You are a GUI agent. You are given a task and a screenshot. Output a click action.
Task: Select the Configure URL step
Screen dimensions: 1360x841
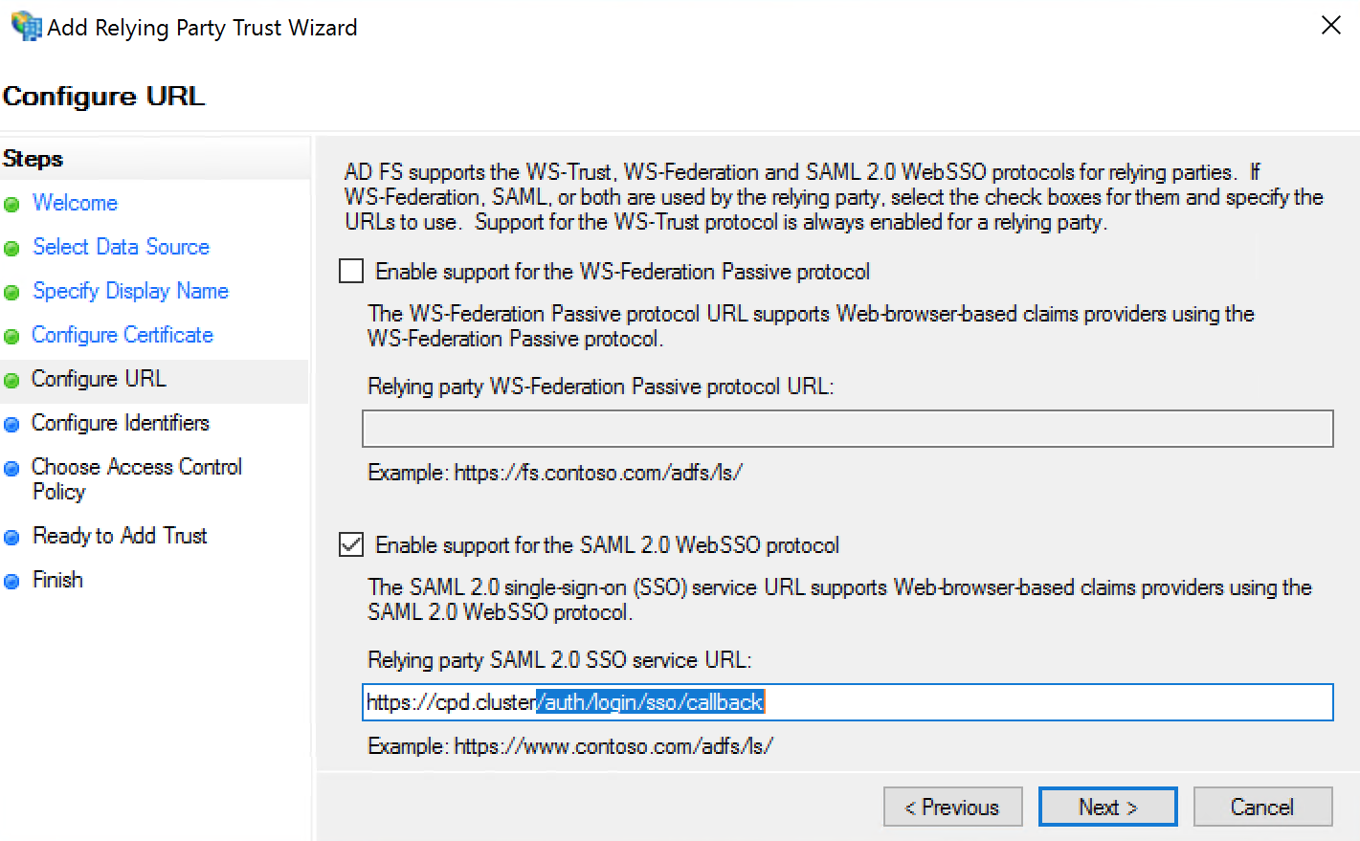click(x=99, y=379)
